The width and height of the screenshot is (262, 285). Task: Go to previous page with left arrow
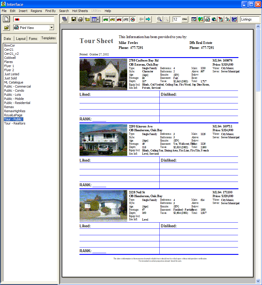click(141, 19)
